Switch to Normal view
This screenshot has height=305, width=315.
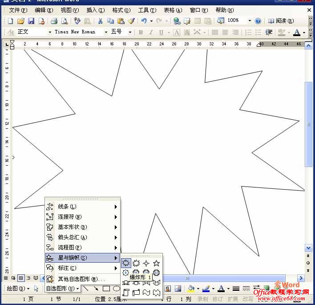[6, 278]
